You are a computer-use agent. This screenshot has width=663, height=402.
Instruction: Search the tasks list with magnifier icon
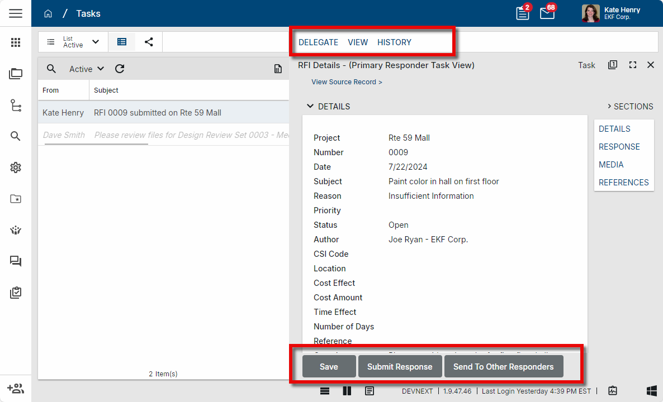pyautogui.click(x=51, y=69)
